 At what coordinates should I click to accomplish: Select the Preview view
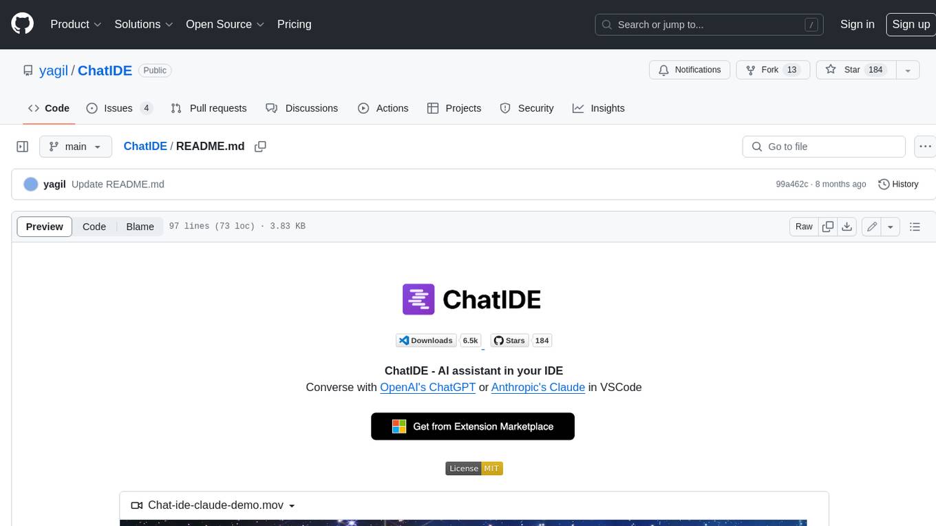(x=45, y=227)
